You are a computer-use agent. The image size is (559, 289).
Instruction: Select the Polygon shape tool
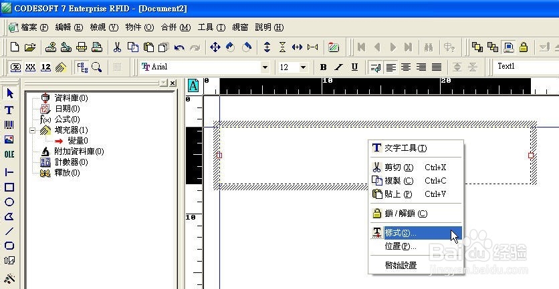point(9,216)
